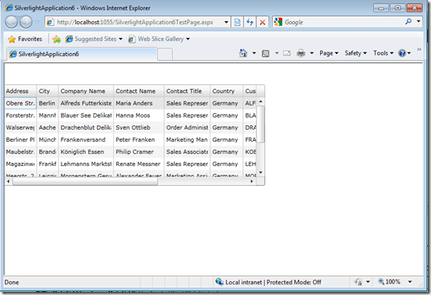This screenshot has height=295, width=431.
Task: Click the grid scroll right arrow
Action: (x=252, y=181)
